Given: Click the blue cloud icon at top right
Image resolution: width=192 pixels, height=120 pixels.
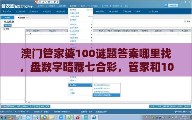Looking at the screenshot, I should tap(166, 5).
